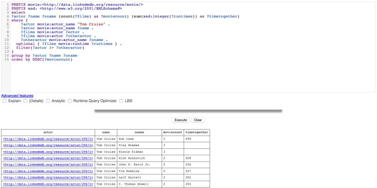Open actor link in C. Thomas Howell row
This screenshot has height=188, width=377.
48,184
